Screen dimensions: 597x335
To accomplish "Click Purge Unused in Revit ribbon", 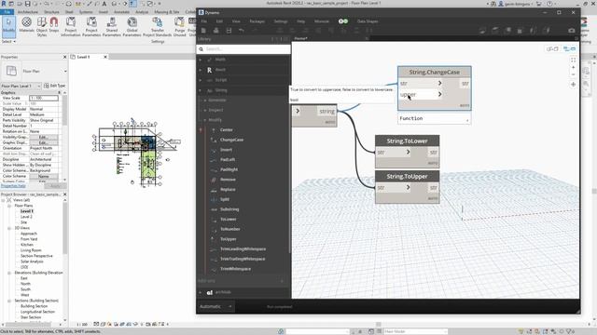I will 179,26.
